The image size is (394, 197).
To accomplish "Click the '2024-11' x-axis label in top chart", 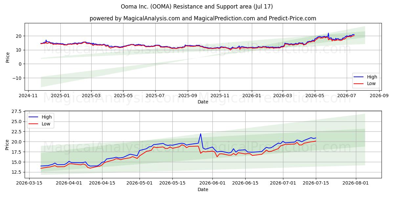I will (28, 96).
